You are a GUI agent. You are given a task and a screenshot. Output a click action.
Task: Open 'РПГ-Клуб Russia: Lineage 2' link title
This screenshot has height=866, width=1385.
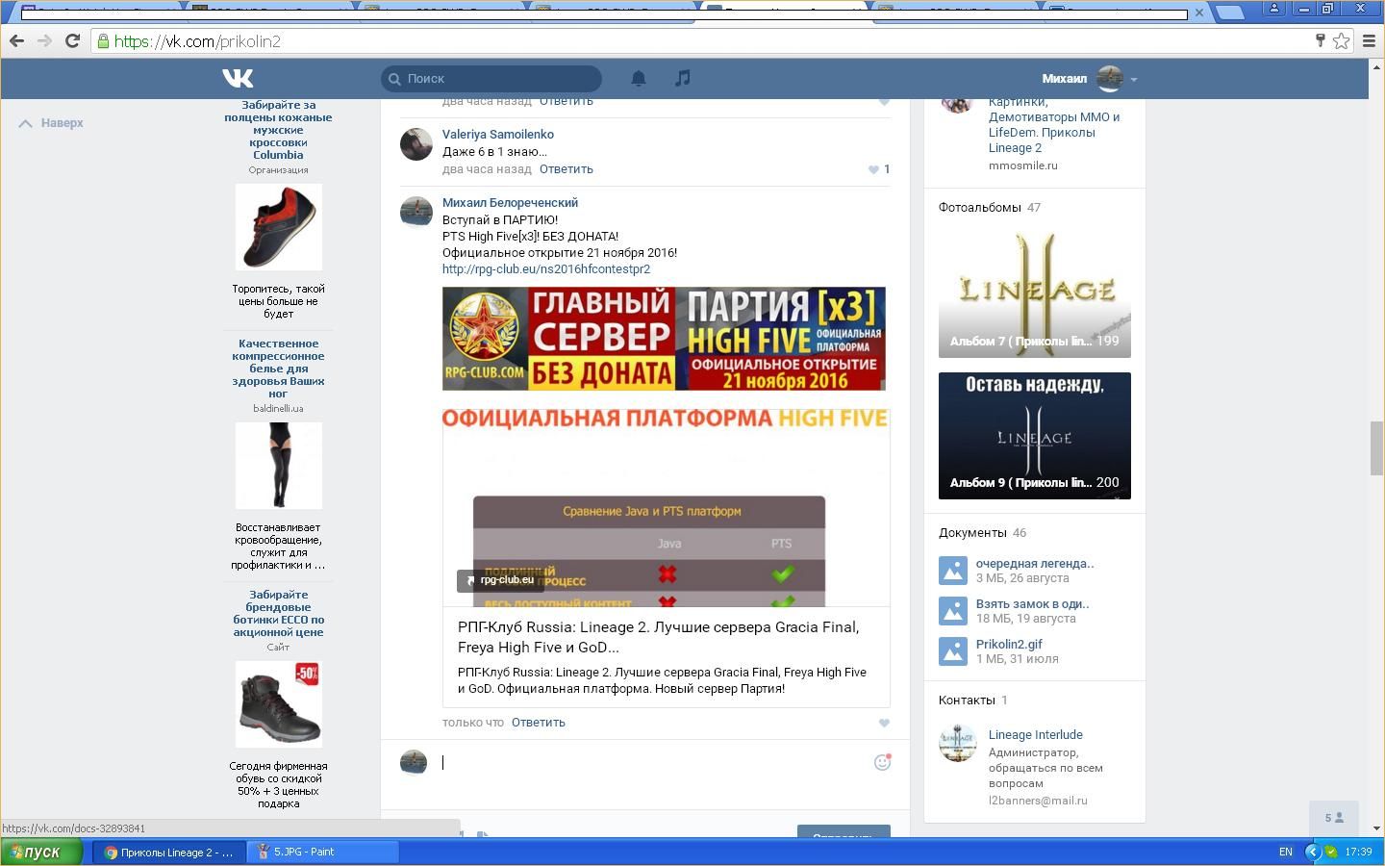(659, 637)
